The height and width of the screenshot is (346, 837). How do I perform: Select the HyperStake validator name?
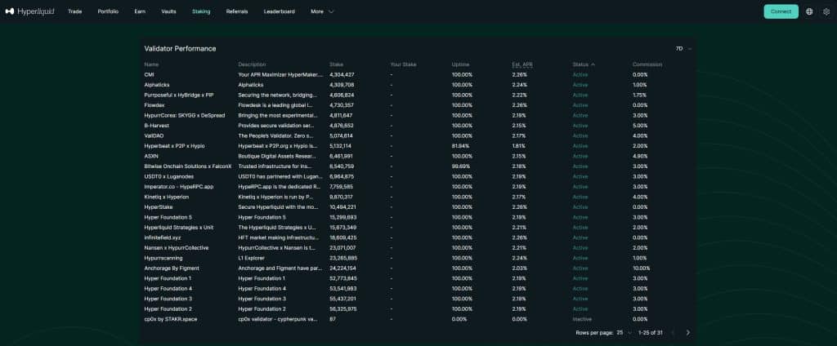pyautogui.click(x=159, y=206)
